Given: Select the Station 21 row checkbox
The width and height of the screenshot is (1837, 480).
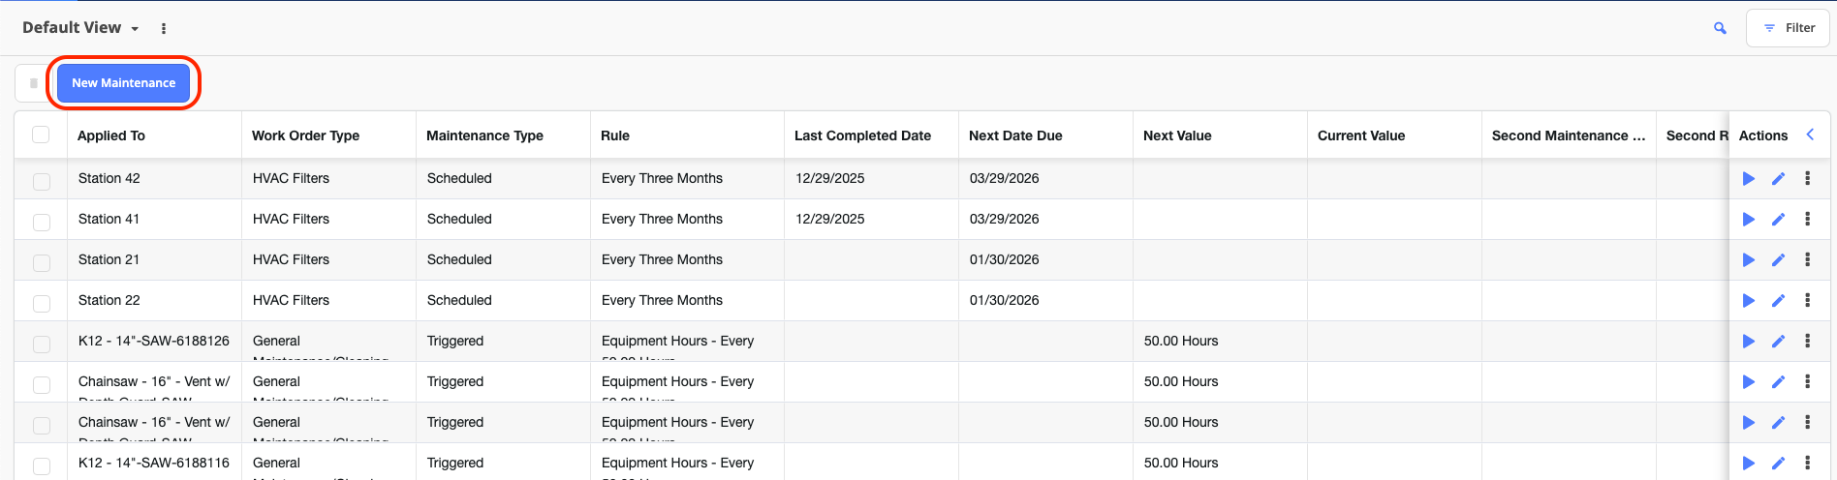Looking at the screenshot, I should (x=42, y=262).
